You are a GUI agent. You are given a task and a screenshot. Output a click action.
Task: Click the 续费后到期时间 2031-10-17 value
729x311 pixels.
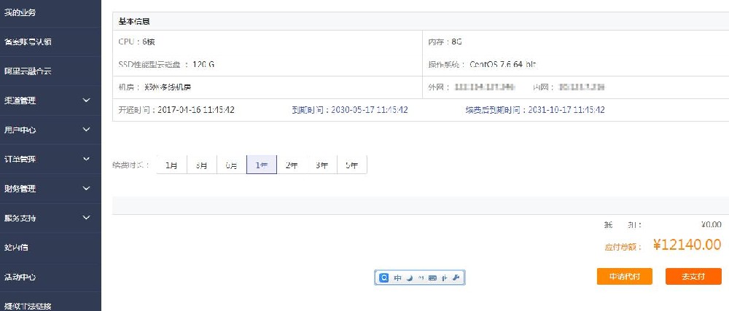click(566, 110)
